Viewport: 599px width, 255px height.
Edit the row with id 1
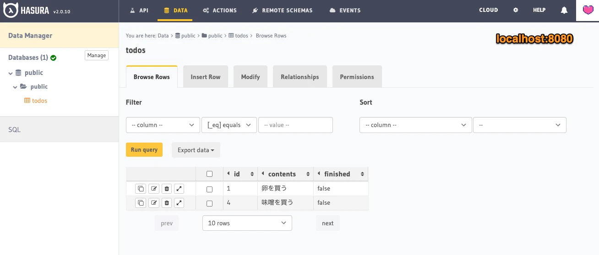click(x=154, y=188)
